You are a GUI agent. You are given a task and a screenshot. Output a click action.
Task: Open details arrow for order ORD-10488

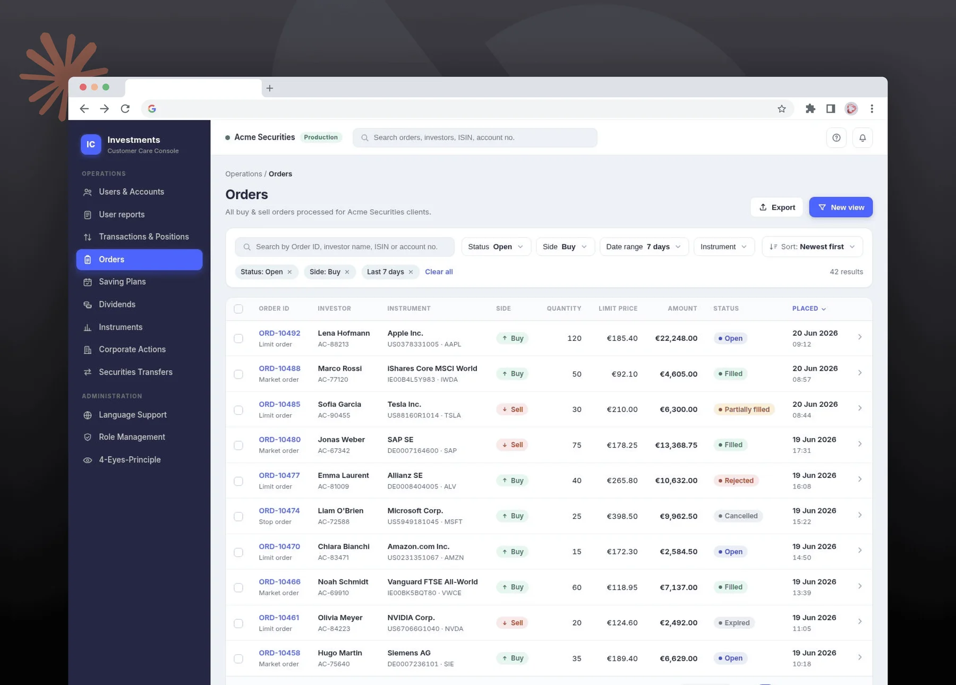click(x=860, y=373)
